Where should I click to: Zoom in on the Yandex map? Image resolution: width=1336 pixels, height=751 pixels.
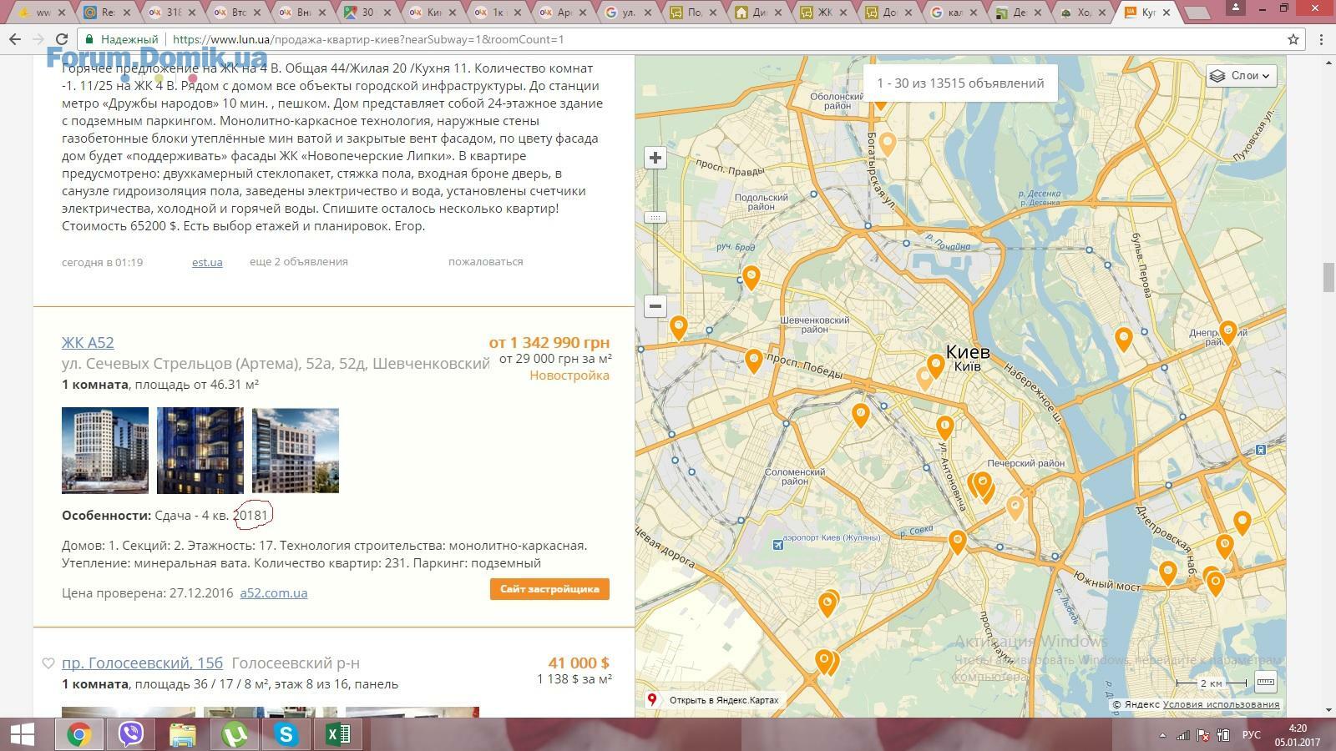click(655, 158)
